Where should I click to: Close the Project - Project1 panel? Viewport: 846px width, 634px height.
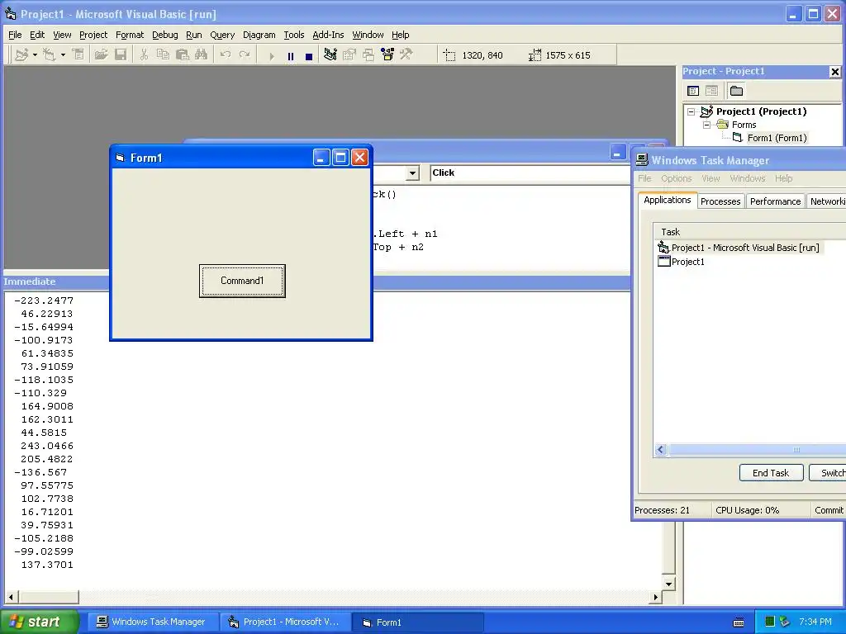pos(834,72)
